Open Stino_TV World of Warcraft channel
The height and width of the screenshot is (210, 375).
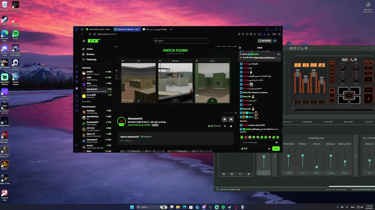click(x=96, y=135)
